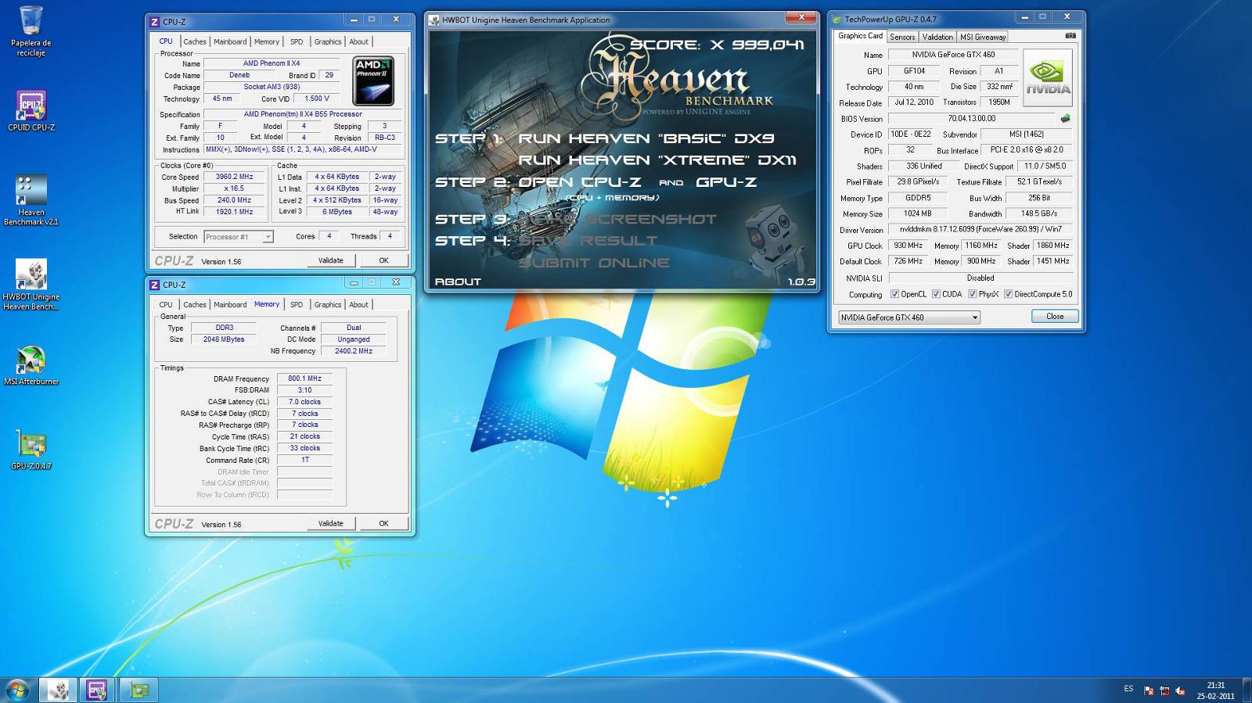Click RUN HEAVEN "BASIC" DX9

(646, 138)
